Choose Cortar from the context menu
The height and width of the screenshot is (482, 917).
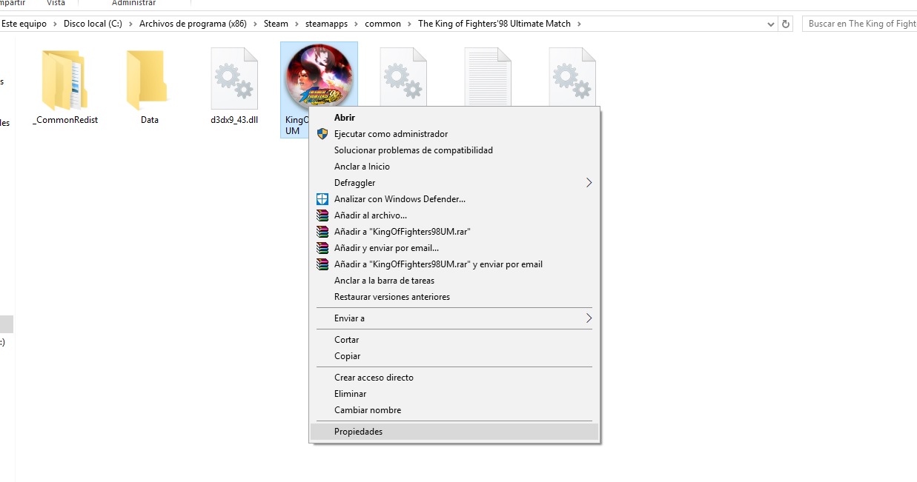(454, 340)
